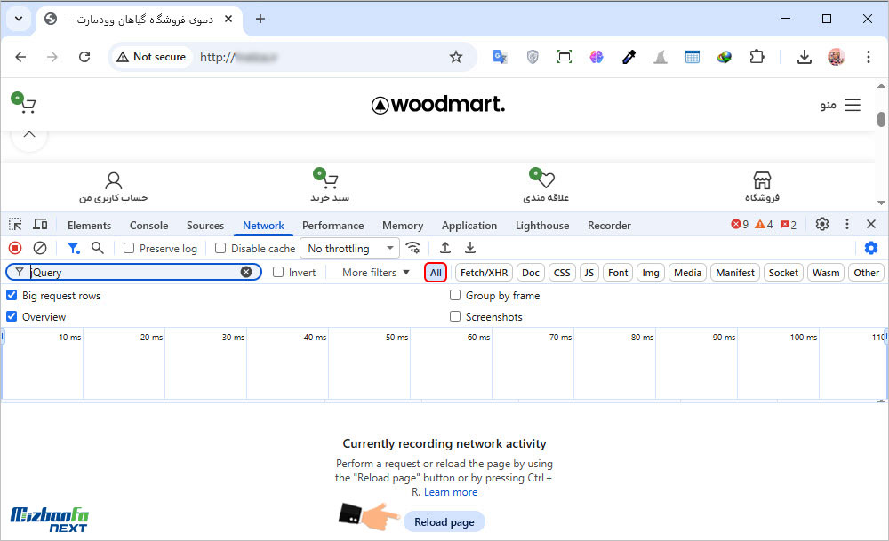The image size is (889, 541).
Task: Enable the Preserve log checkbox
Action: point(129,249)
